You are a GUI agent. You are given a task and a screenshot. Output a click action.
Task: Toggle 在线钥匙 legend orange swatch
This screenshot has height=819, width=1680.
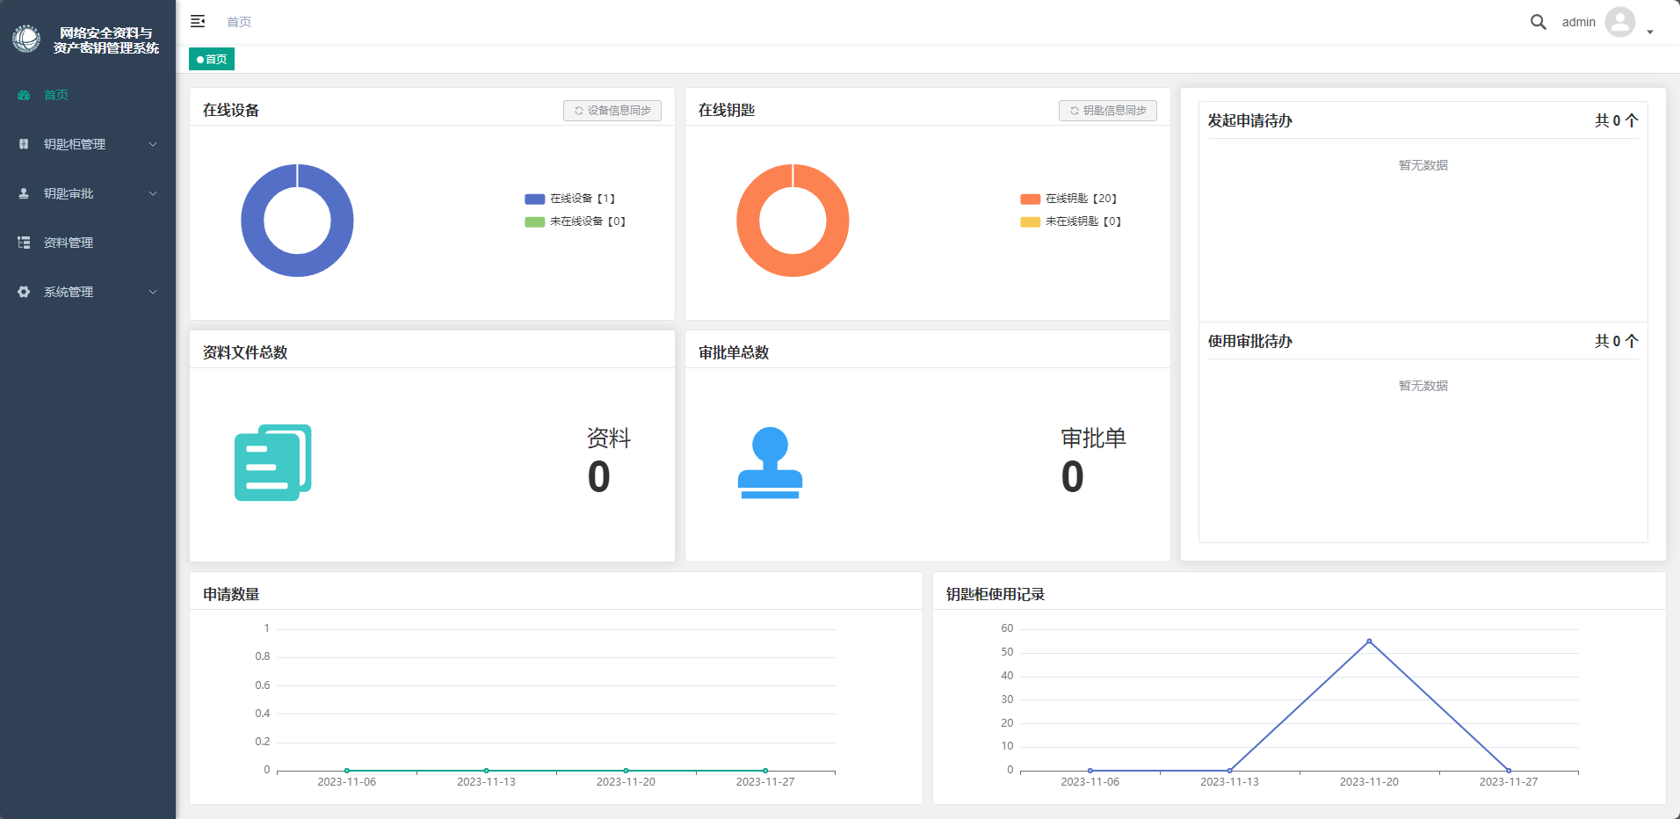tap(1031, 199)
